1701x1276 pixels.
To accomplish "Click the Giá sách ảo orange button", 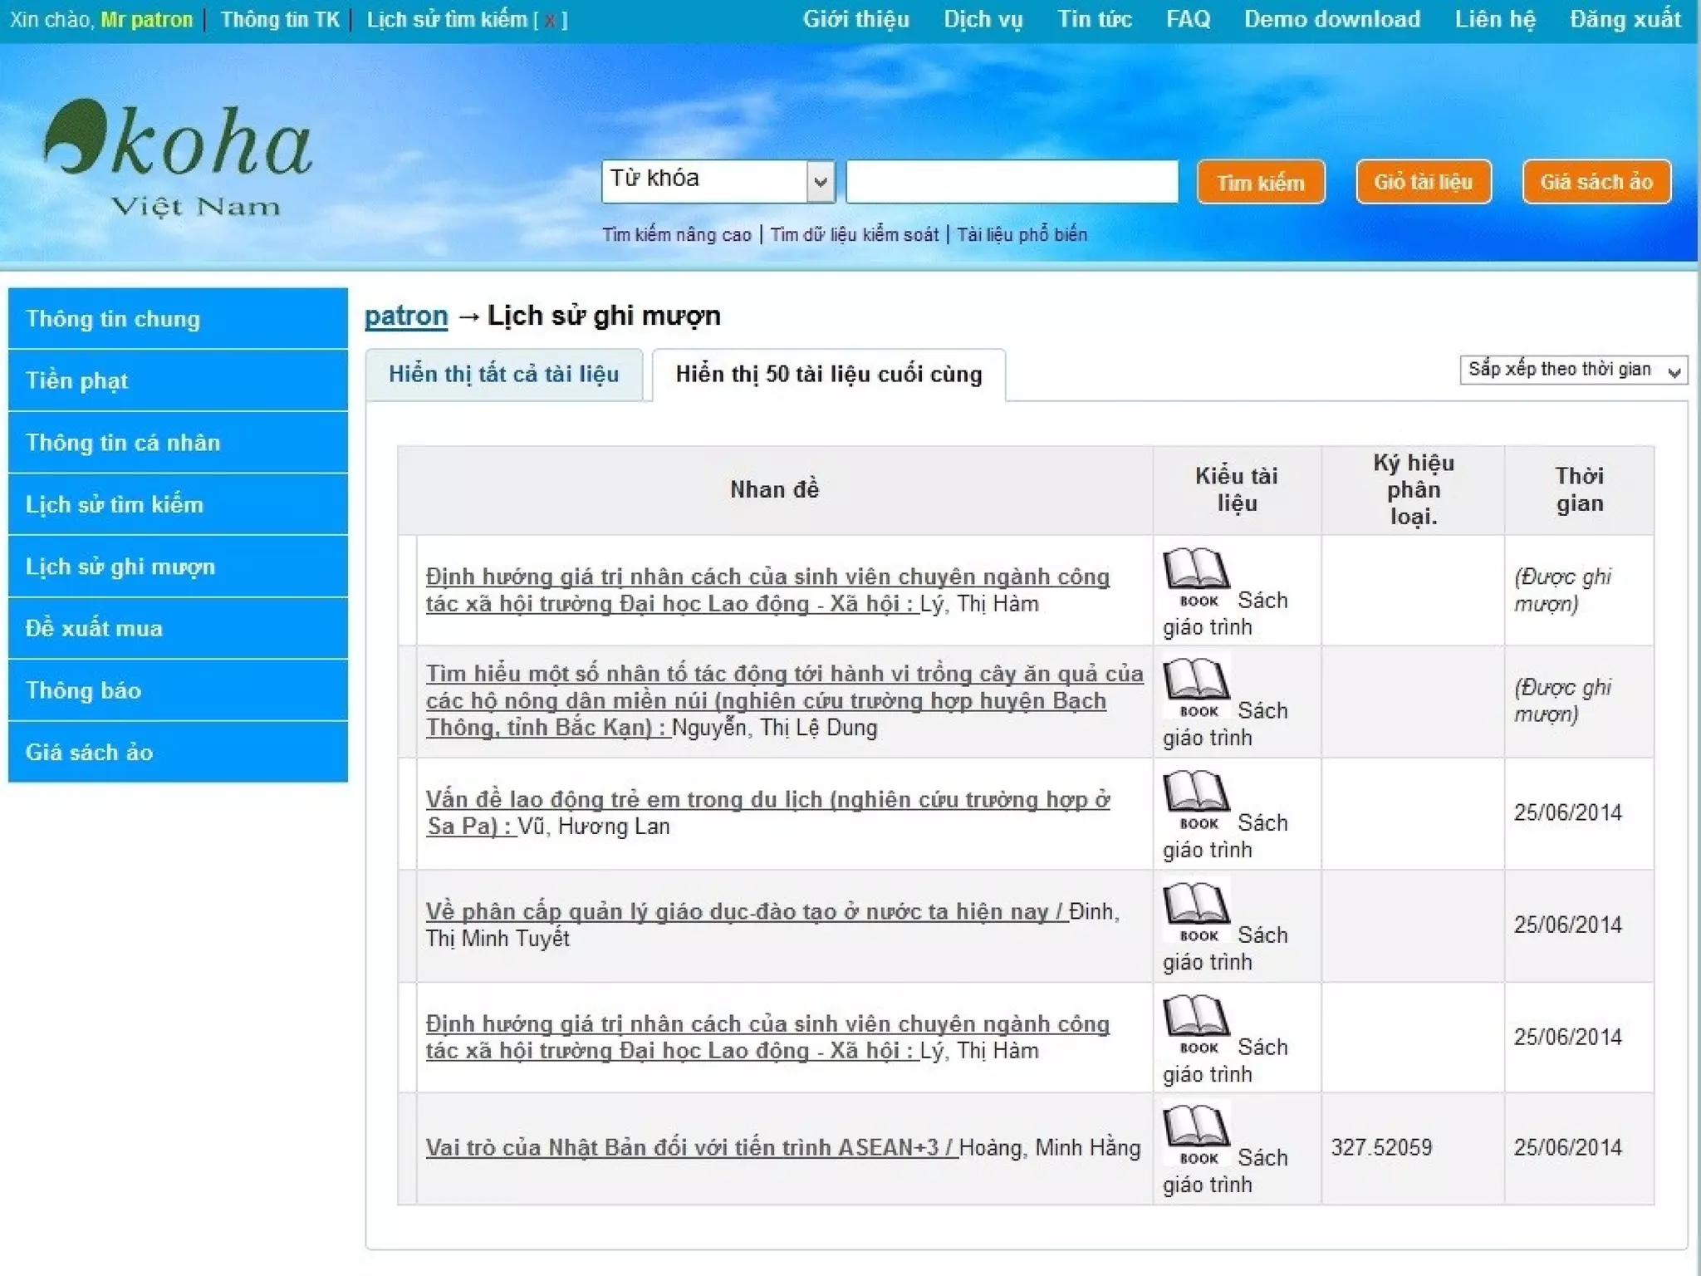I will (1596, 182).
